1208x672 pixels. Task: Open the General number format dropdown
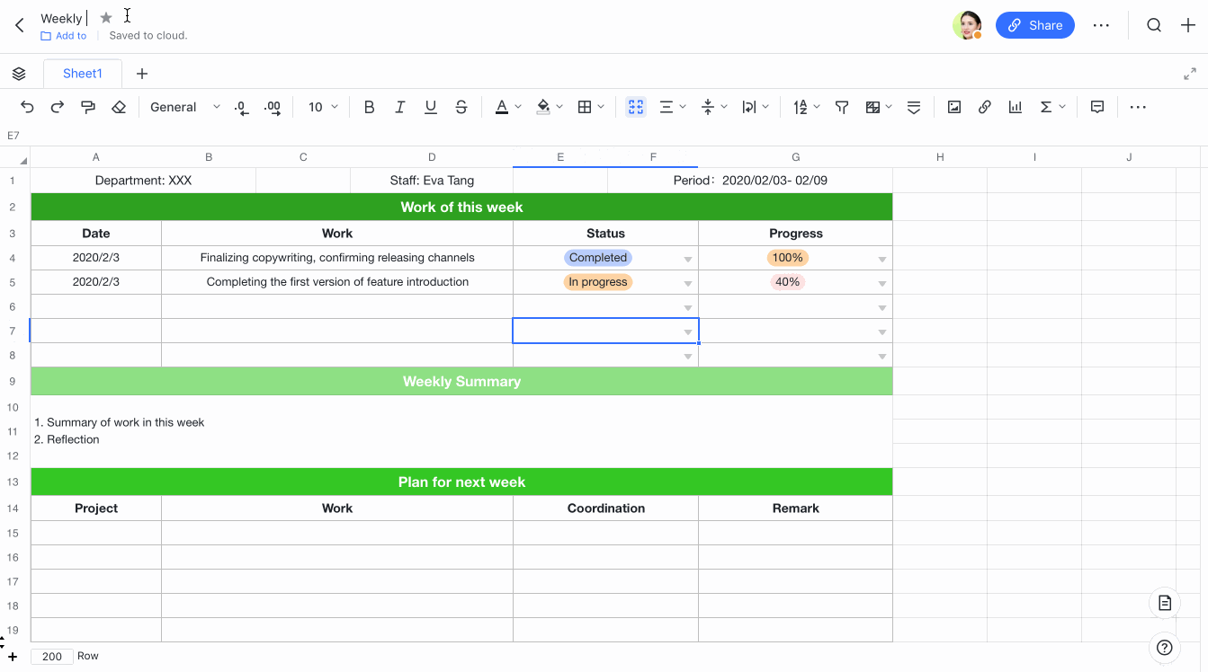(x=184, y=107)
